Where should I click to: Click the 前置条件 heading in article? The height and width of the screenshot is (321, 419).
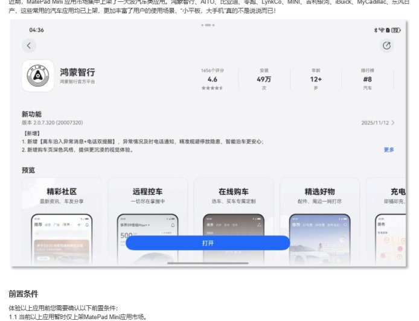24,294
